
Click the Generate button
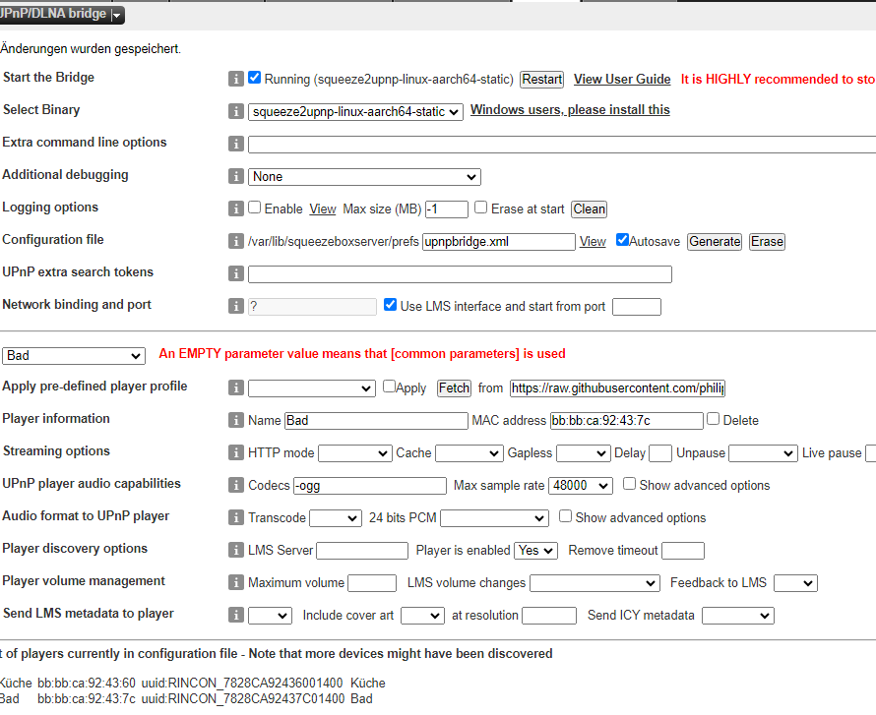714,242
